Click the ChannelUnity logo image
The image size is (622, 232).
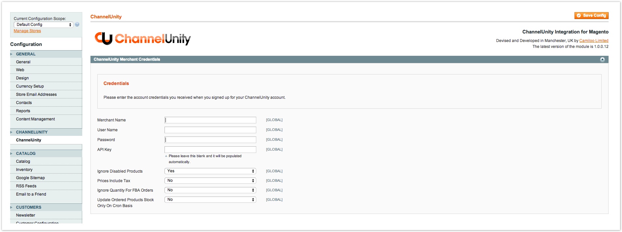pos(143,39)
